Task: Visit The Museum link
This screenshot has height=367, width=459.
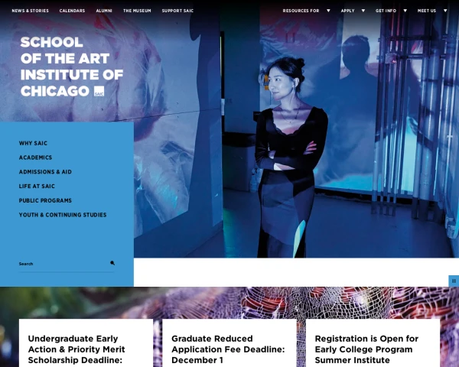Action: tap(137, 11)
